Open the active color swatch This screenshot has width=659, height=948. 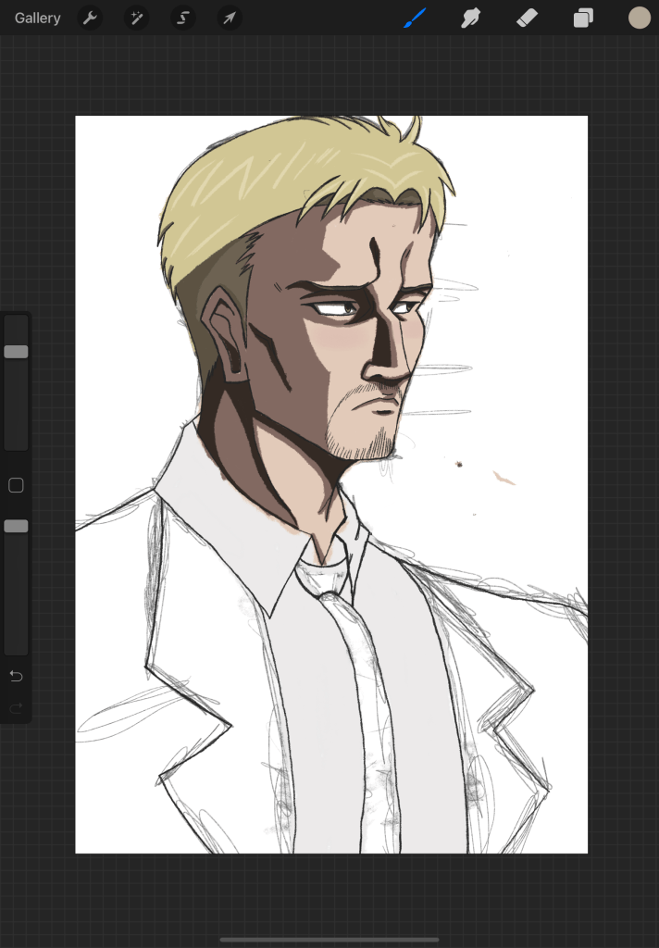(639, 19)
